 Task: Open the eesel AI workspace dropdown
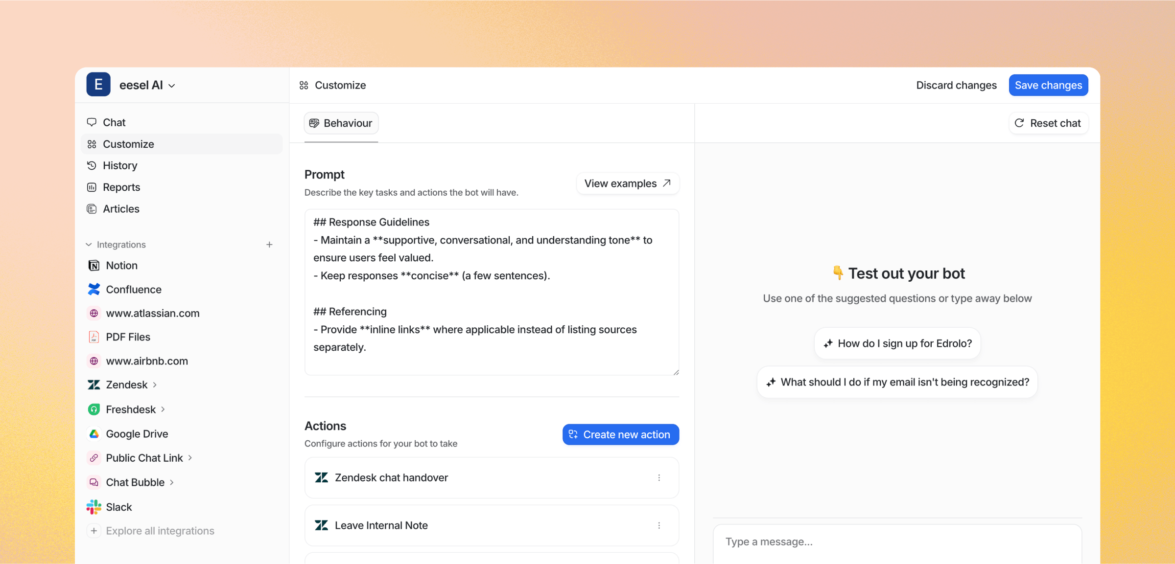pos(147,85)
